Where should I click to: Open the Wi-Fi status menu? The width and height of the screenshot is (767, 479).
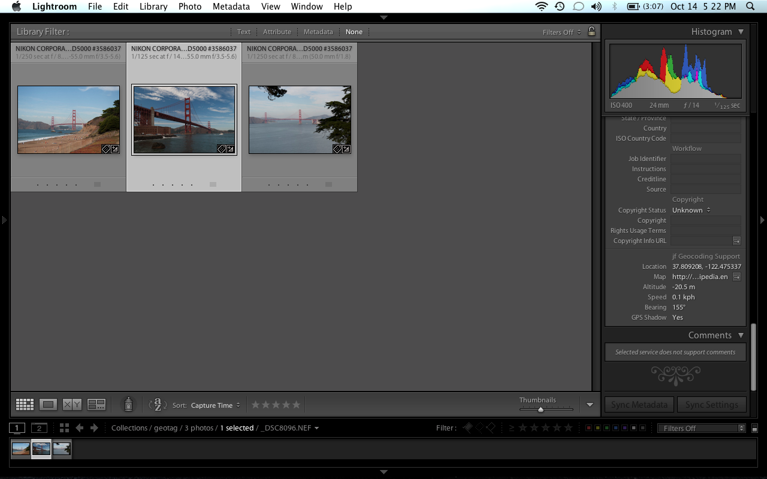tap(542, 7)
